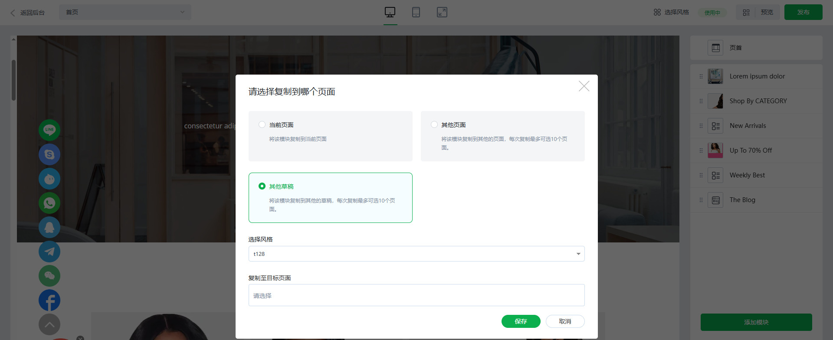Switch to mobile preview icon
The width and height of the screenshot is (833, 340).
416,12
